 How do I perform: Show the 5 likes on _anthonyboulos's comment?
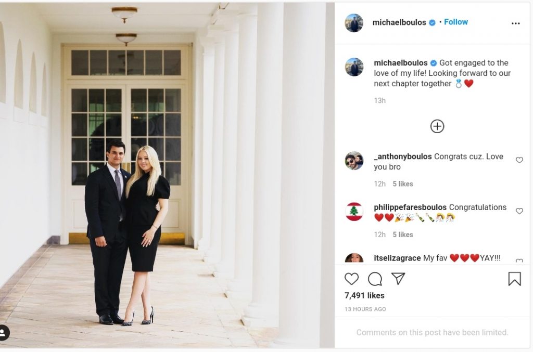pos(402,184)
